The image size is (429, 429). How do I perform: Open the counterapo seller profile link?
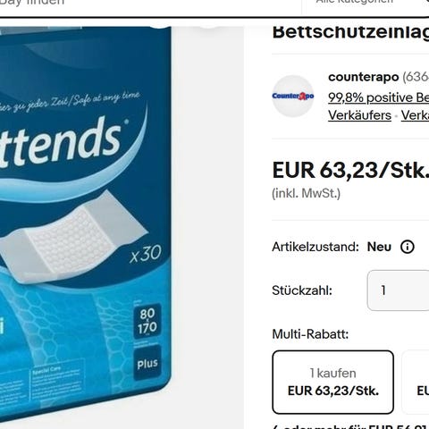(363, 77)
